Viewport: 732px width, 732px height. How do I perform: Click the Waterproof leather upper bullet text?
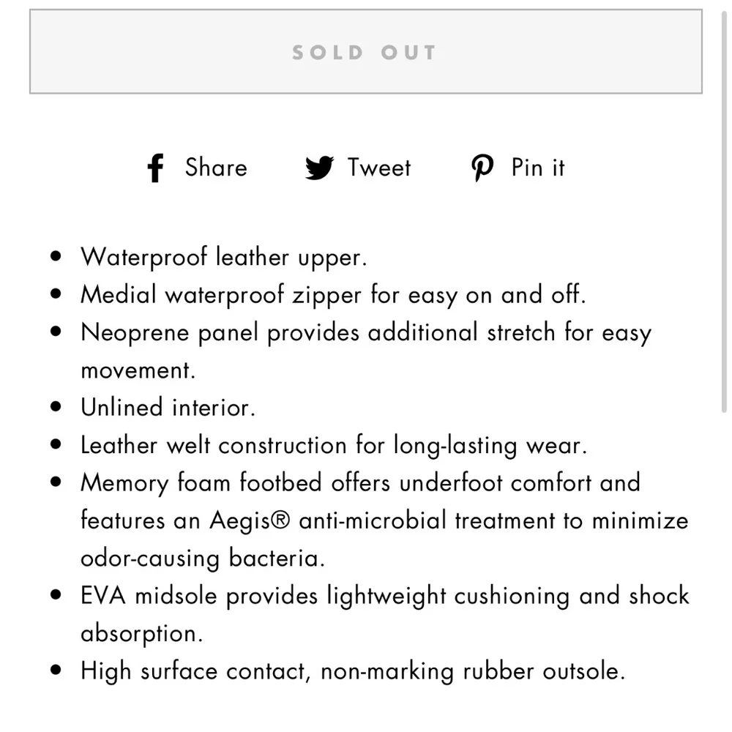click(223, 258)
